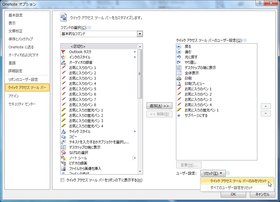The height and width of the screenshot is (202, 280).
Task: Choose お気に入りの蛍光ペン 4 highlighter icon
Action: click(x=63, y=126)
